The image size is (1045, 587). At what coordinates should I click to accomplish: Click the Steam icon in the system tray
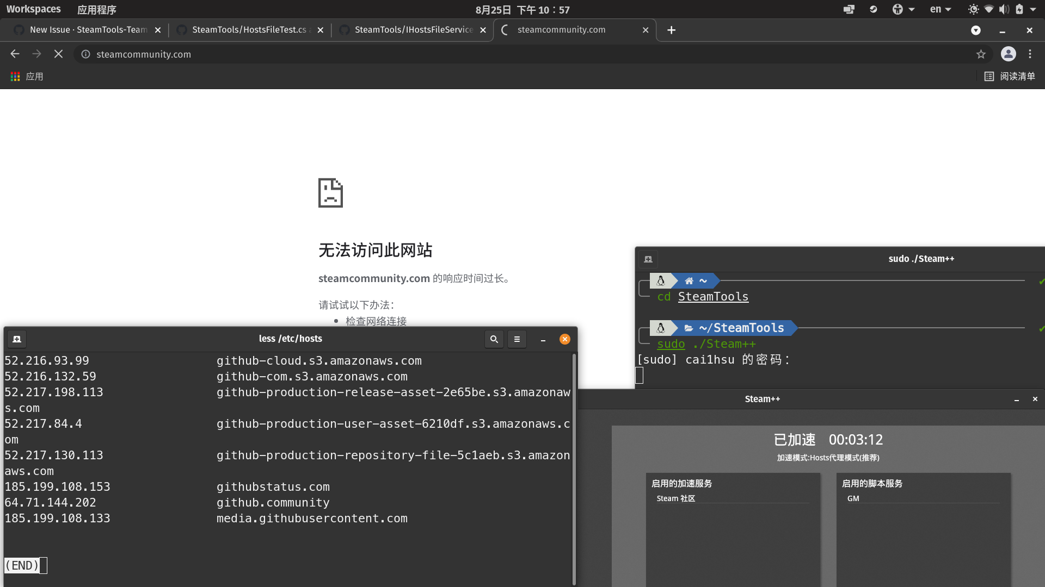point(874,9)
